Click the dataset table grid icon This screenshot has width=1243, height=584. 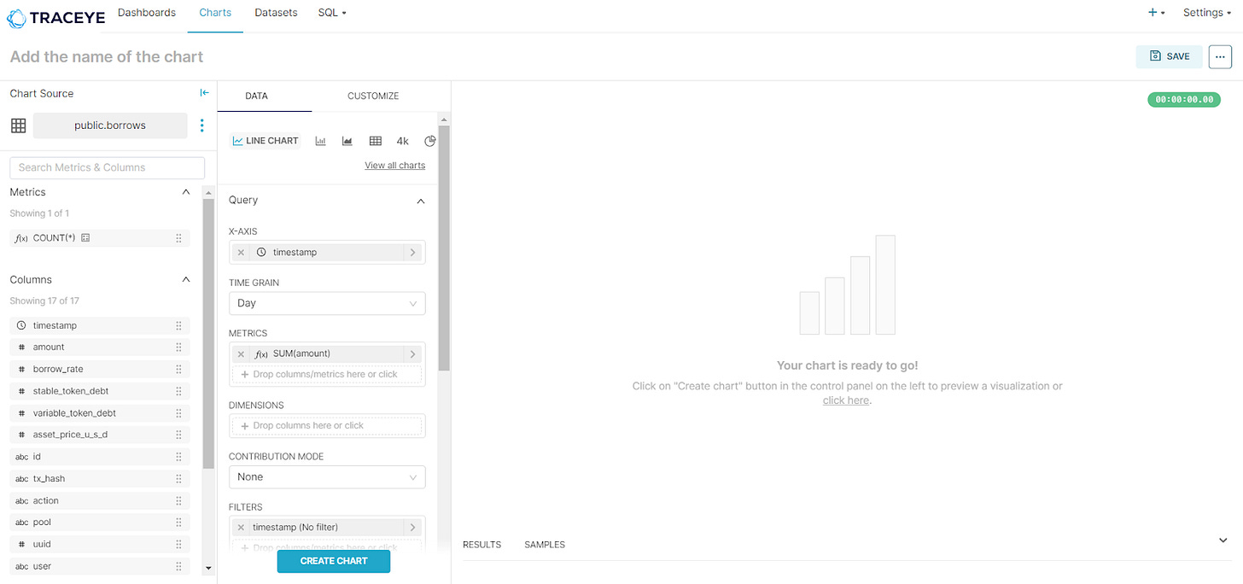click(18, 126)
